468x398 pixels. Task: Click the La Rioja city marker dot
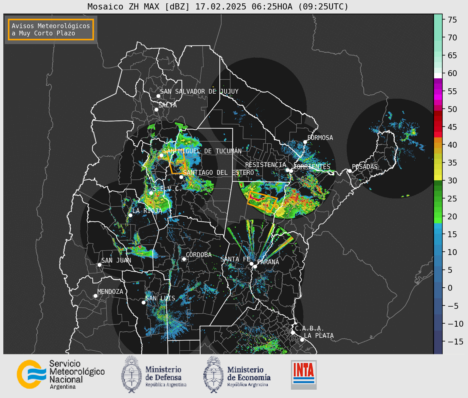pyautogui.click(x=130, y=215)
